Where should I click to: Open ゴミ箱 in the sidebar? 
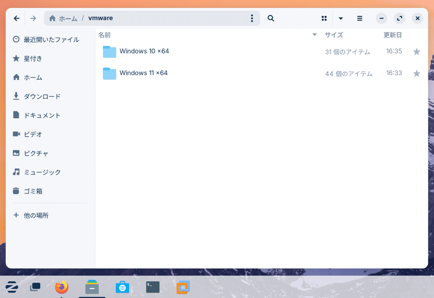(50, 191)
